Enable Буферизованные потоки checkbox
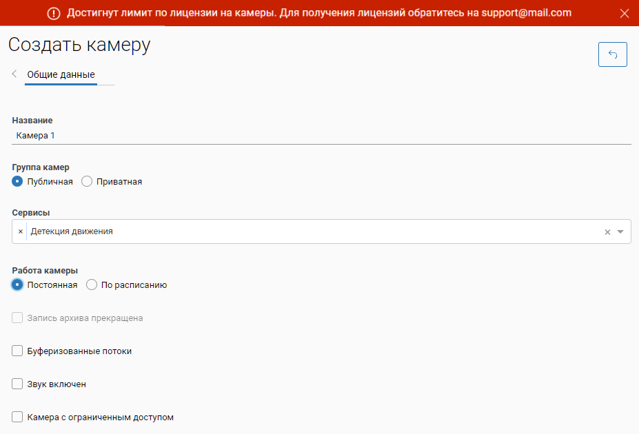Image resolution: width=639 pixels, height=434 pixels. coord(18,351)
